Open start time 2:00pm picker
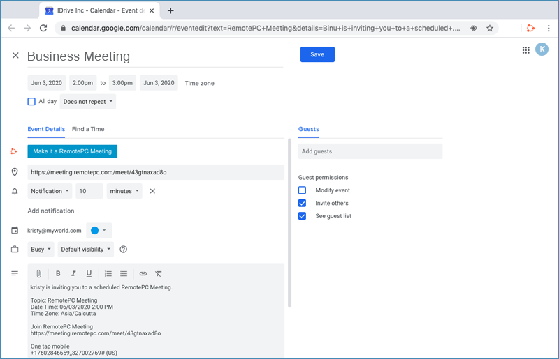This screenshot has width=559, height=359. pos(82,83)
